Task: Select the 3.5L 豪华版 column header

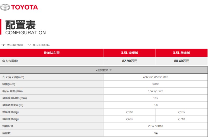Action: (129, 53)
